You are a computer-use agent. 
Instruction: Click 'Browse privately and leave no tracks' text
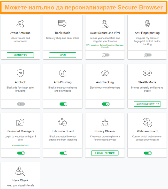tap(147, 89)
